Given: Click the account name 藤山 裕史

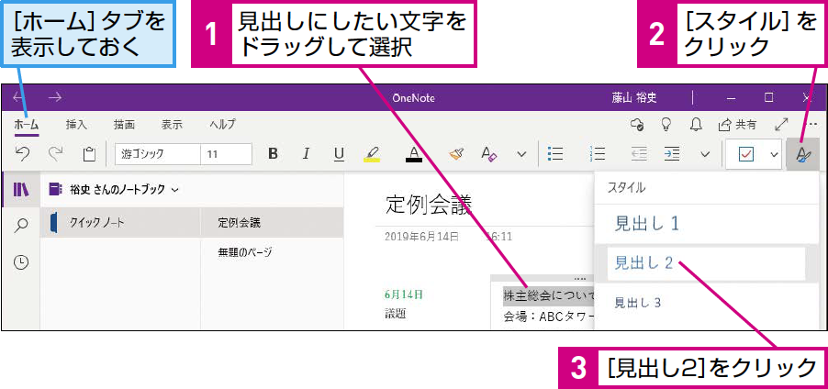Looking at the screenshot, I should tap(634, 98).
